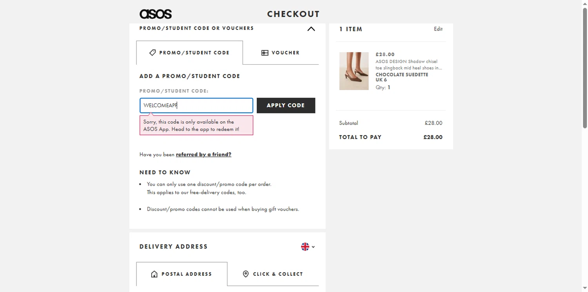This screenshot has height=292, width=588.
Task: Click the voucher card icon
Action: coord(265,53)
